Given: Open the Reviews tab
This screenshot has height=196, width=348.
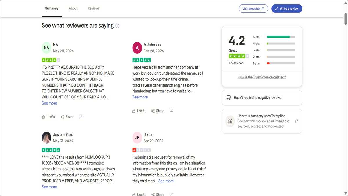Looking at the screenshot, I should click(x=94, y=8).
